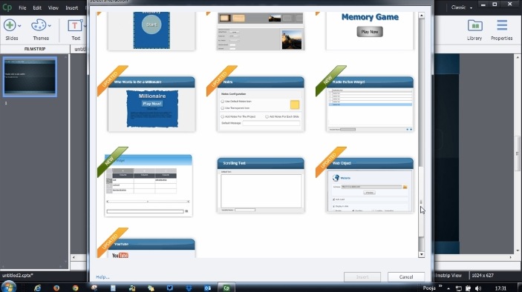Viewport: 522px width, 292px height.
Task: Cancel the Select Interaction dialog
Action: [406, 276]
